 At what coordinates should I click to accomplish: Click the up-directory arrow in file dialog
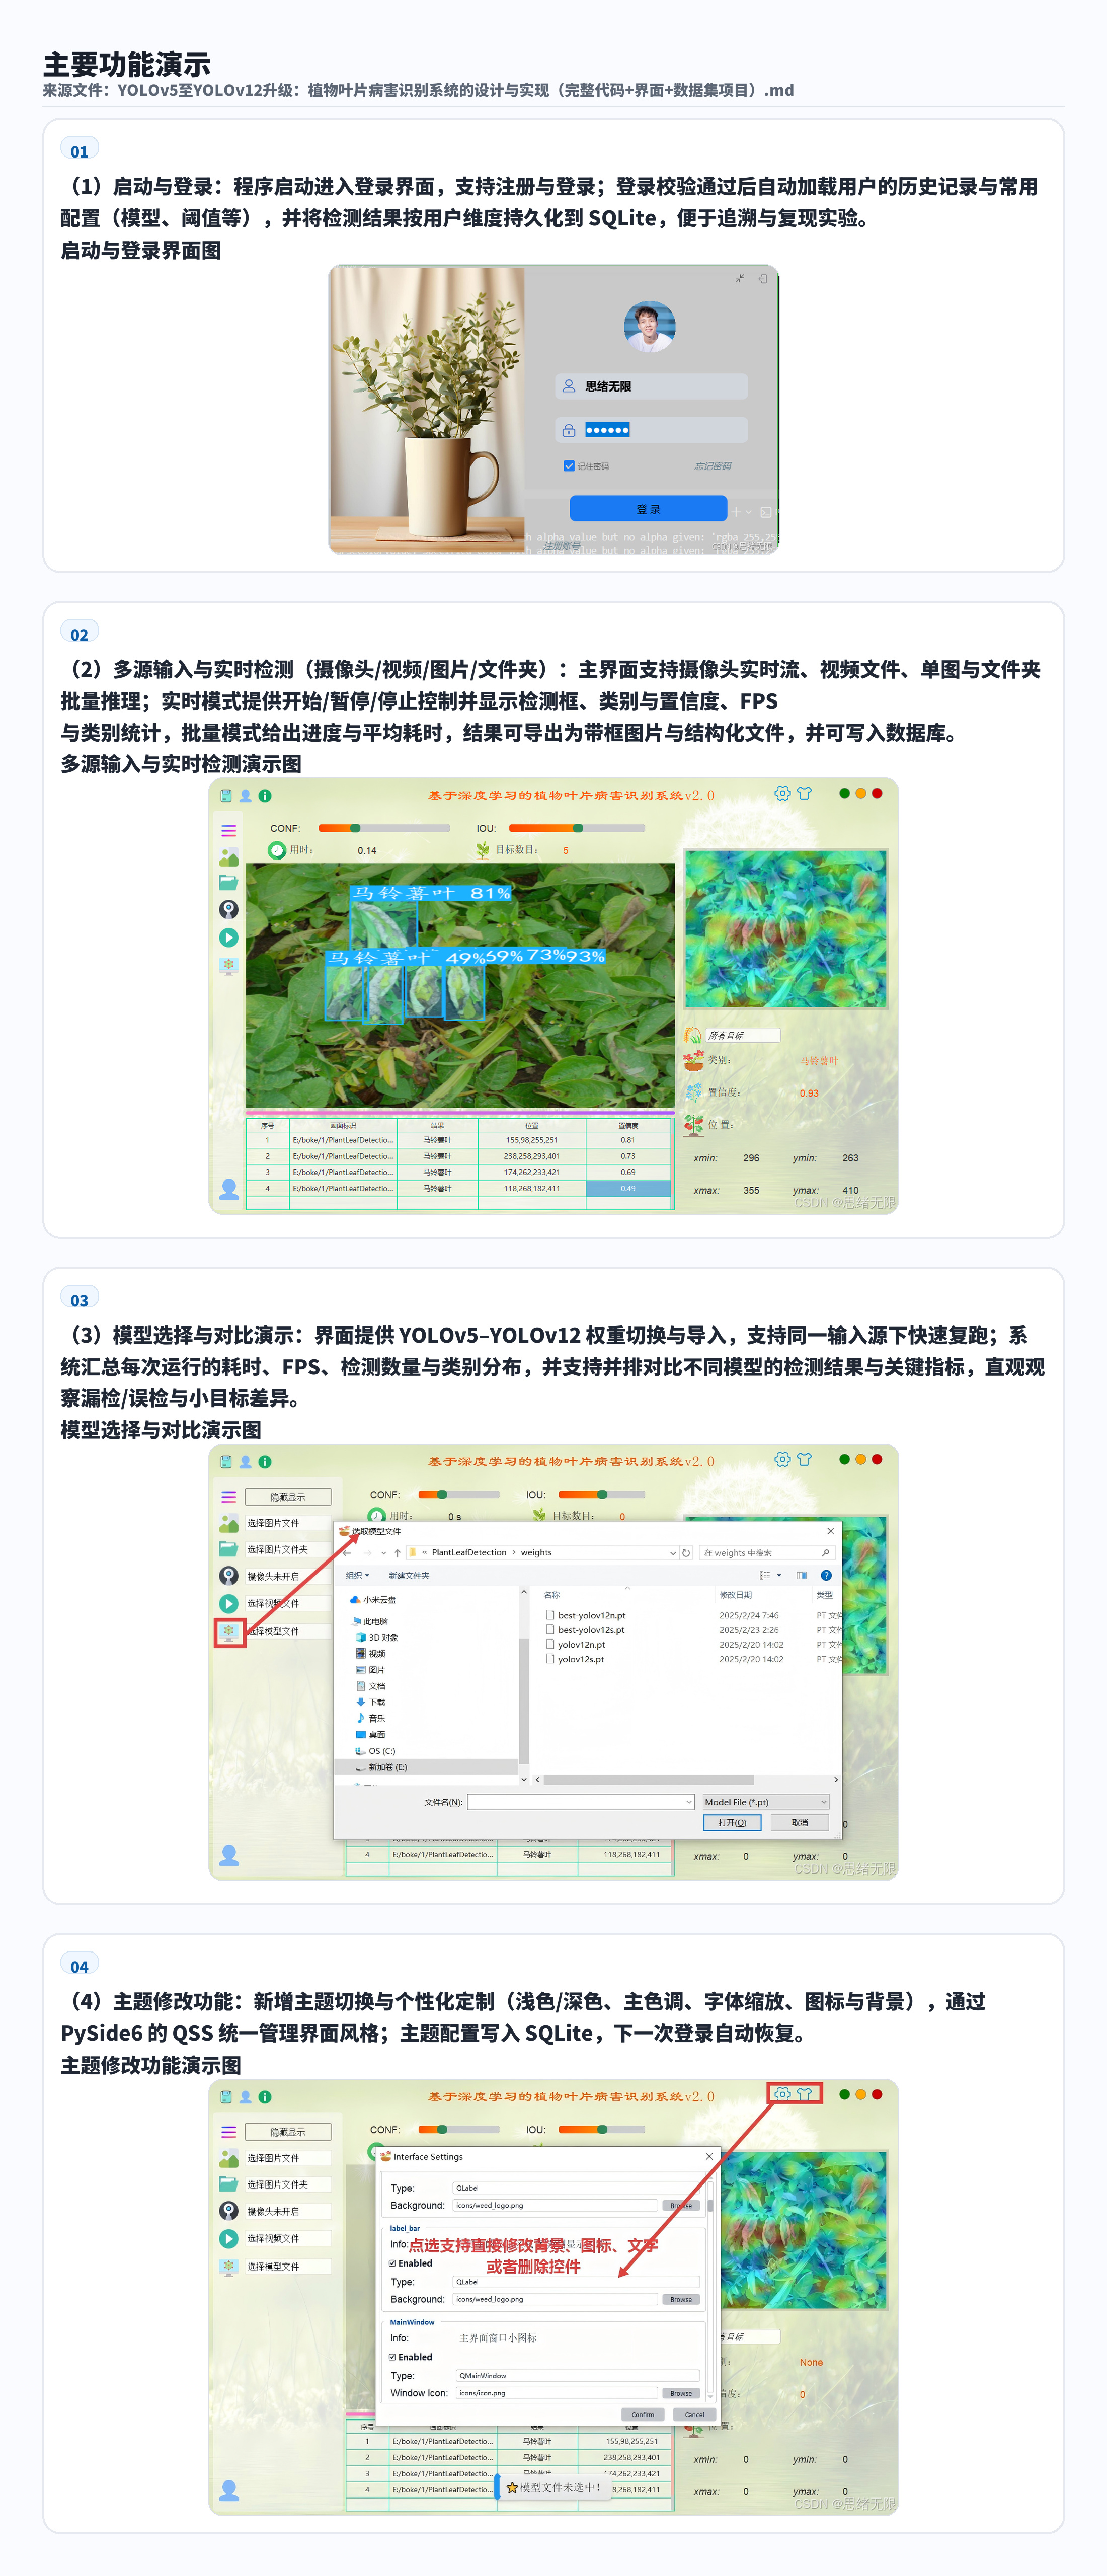397,1553
